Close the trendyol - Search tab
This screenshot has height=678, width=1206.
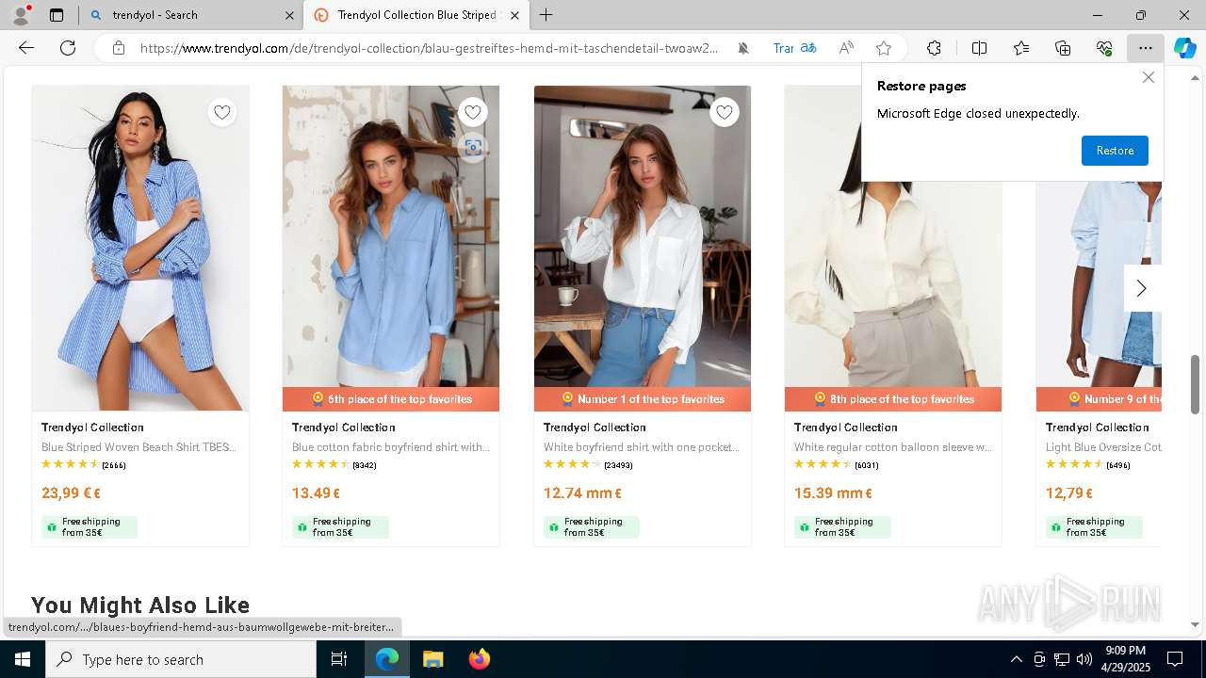click(289, 15)
